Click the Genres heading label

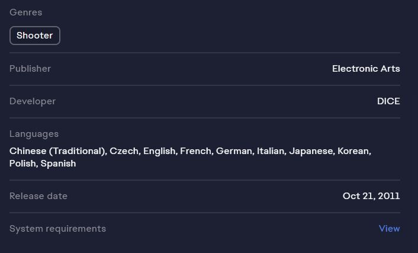(x=25, y=12)
